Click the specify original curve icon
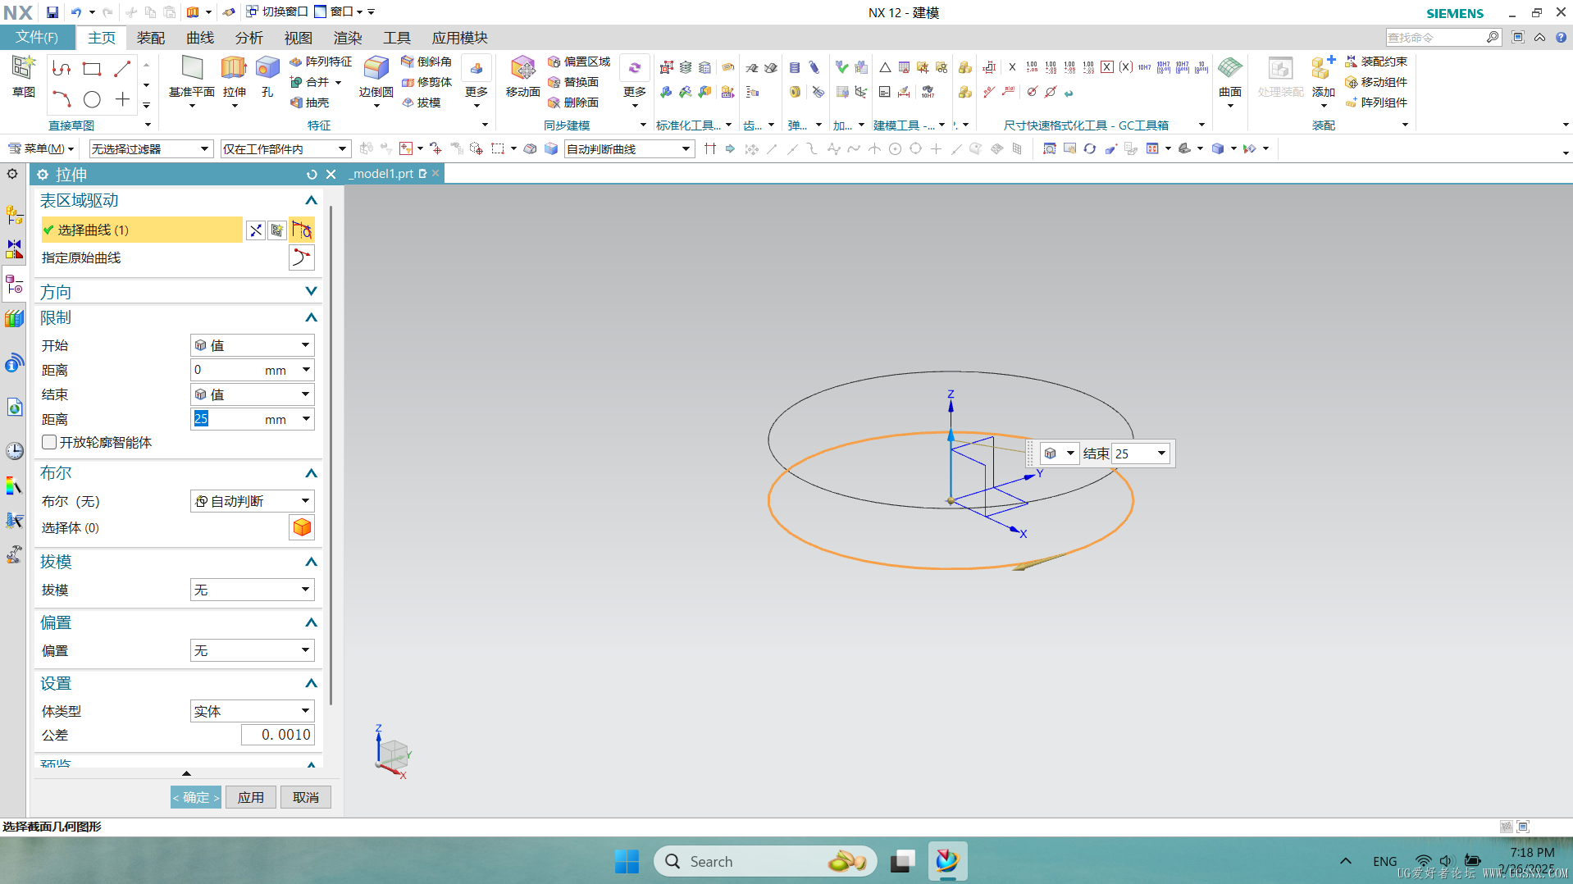 point(302,257)
